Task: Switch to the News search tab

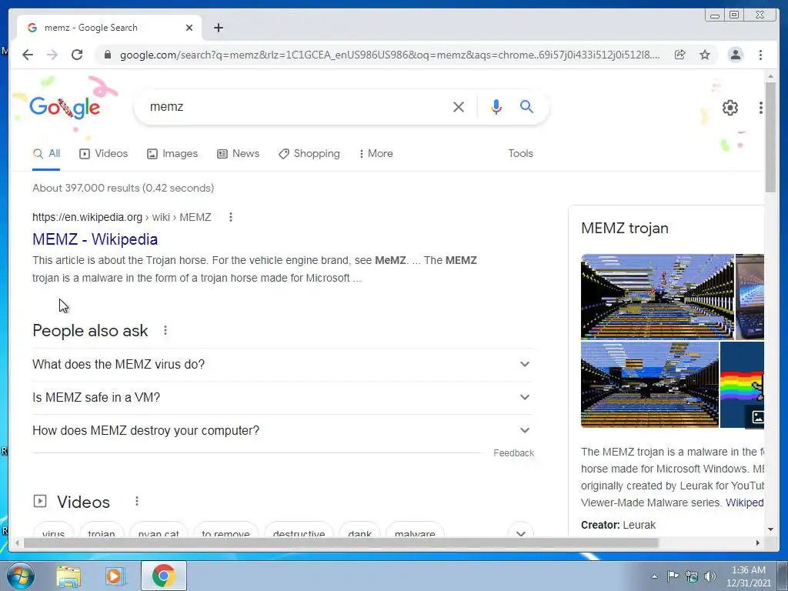Action: tap(239, 154)
